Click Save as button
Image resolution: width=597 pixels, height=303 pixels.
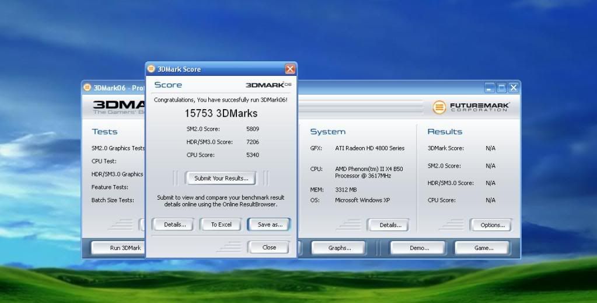(x=270, y=225)
